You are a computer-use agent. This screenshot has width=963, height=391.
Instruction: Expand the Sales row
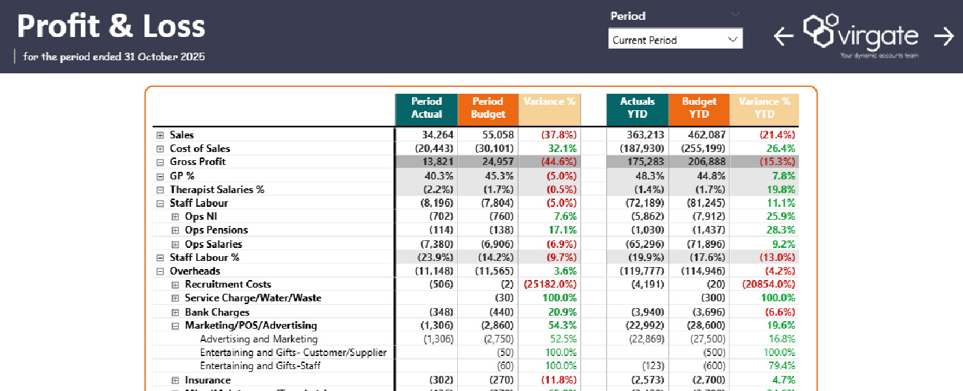click(x=160, y=136)
